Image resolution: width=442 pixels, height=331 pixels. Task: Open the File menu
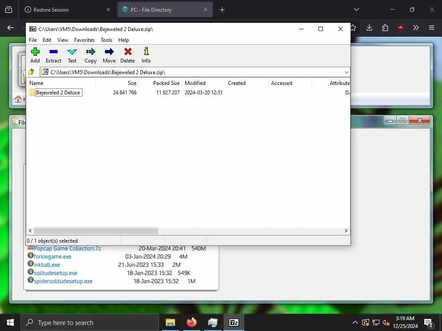[33, 40]
